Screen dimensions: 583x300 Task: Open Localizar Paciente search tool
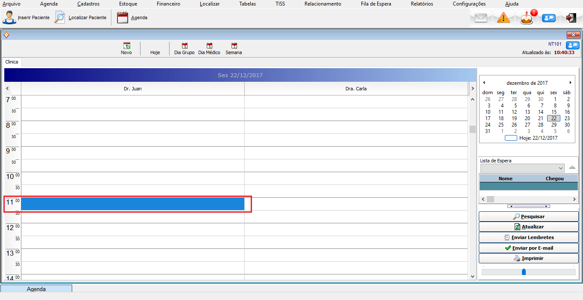(60, 17)
